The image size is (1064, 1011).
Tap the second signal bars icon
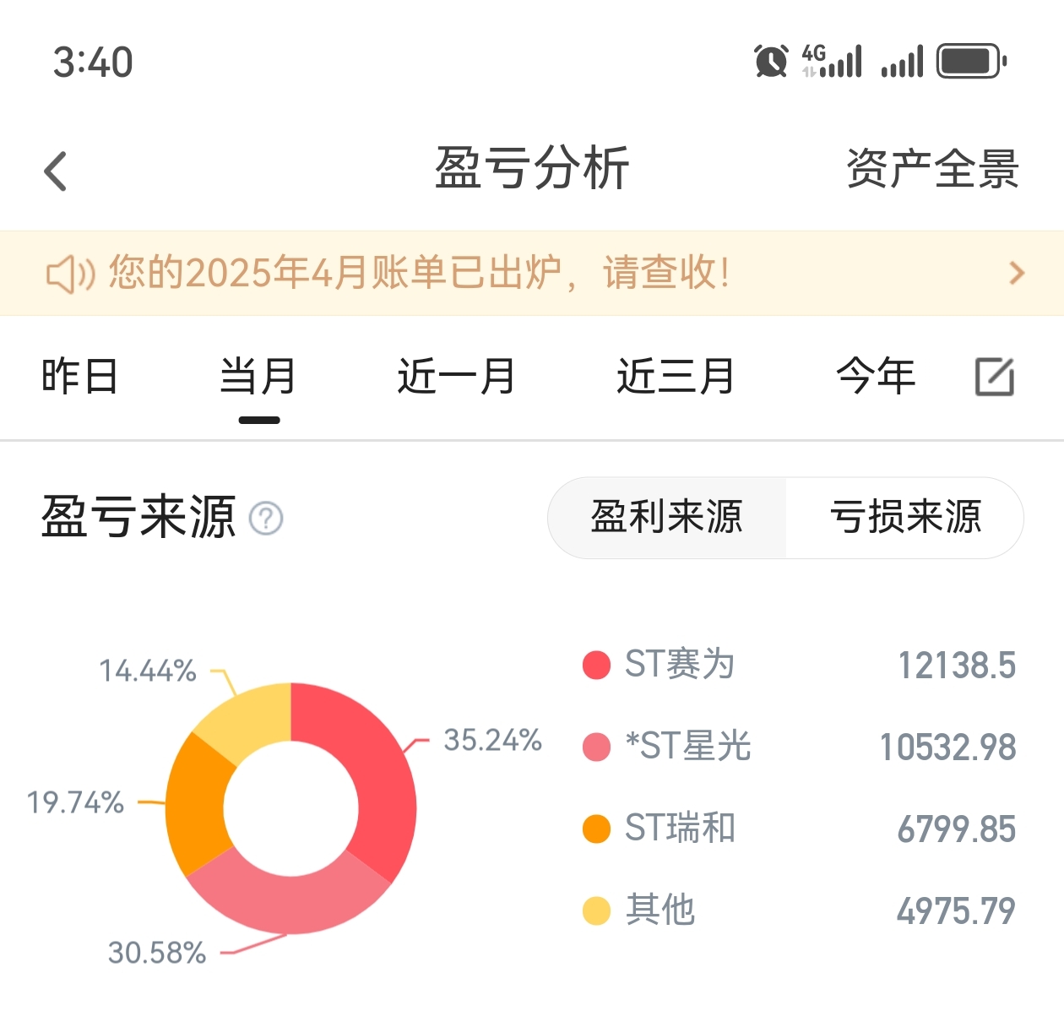pyautogui.click(x=902, y=62)
